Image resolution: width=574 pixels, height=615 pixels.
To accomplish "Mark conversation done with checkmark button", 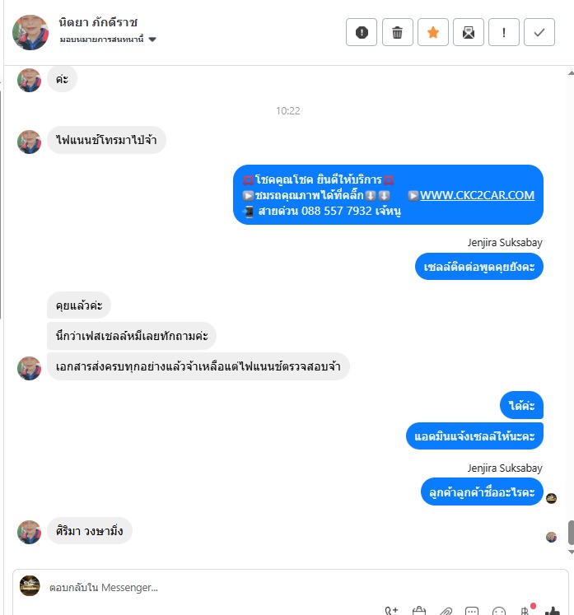I will (x=539, y=32).
